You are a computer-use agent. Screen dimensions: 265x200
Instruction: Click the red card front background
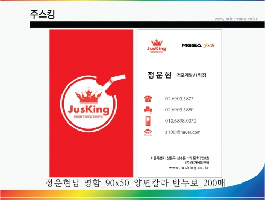pos(91,150)
